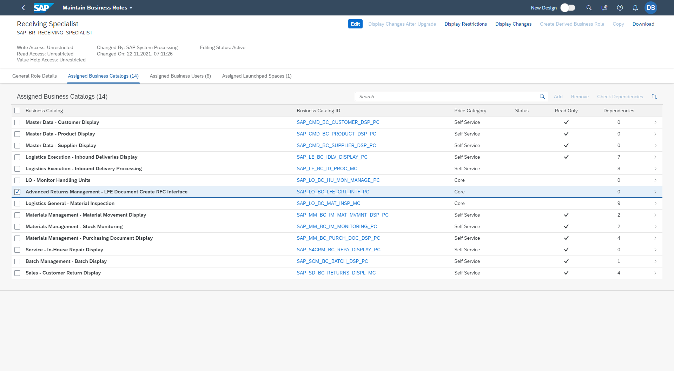Viewport: 674px width, 371px height.
Task: Click the Dependencies column header
Action: pyautogui.click(x=619, y=111)
